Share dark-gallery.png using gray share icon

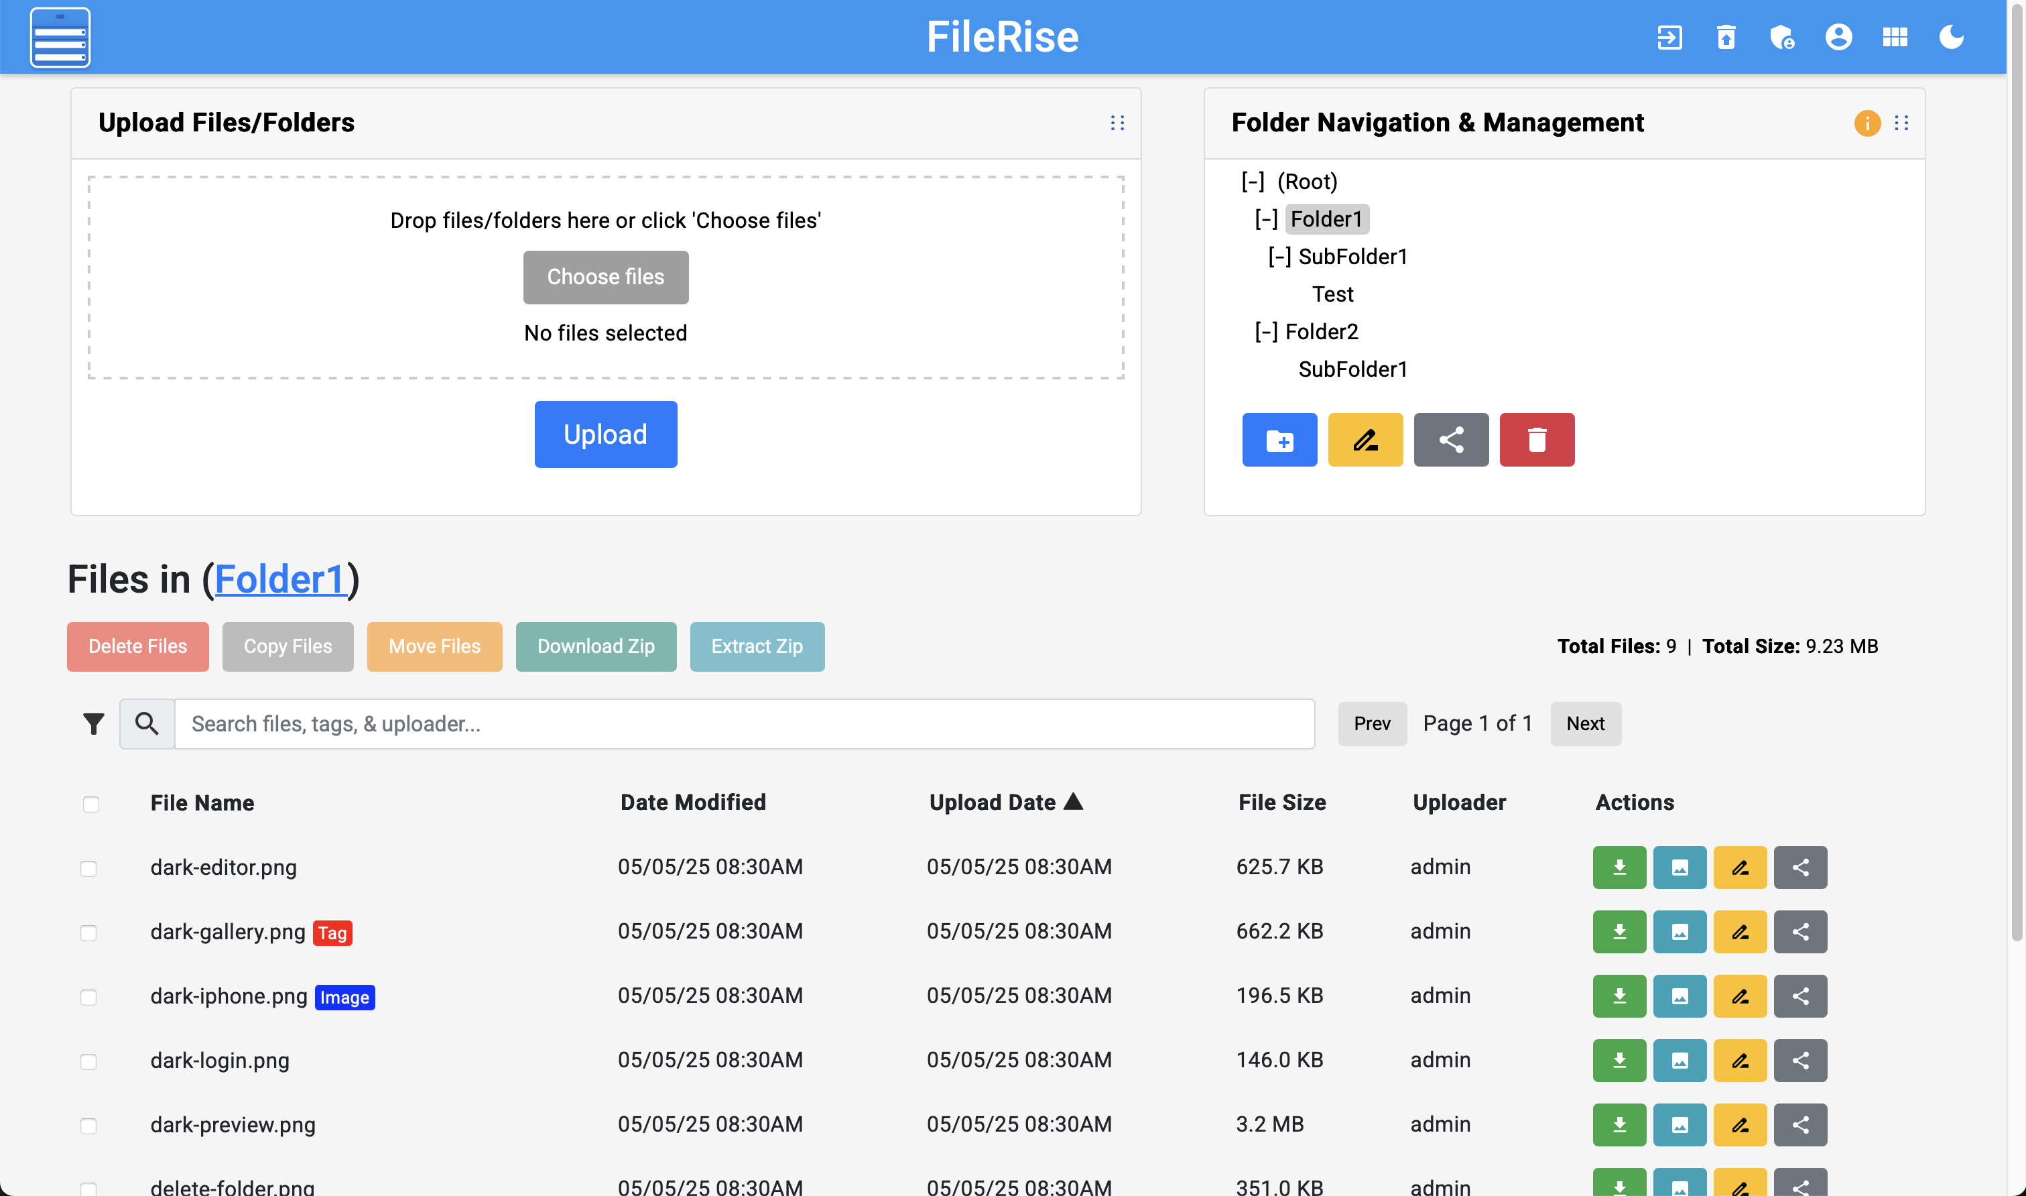pyautogui.click(x=1799, y=932)
